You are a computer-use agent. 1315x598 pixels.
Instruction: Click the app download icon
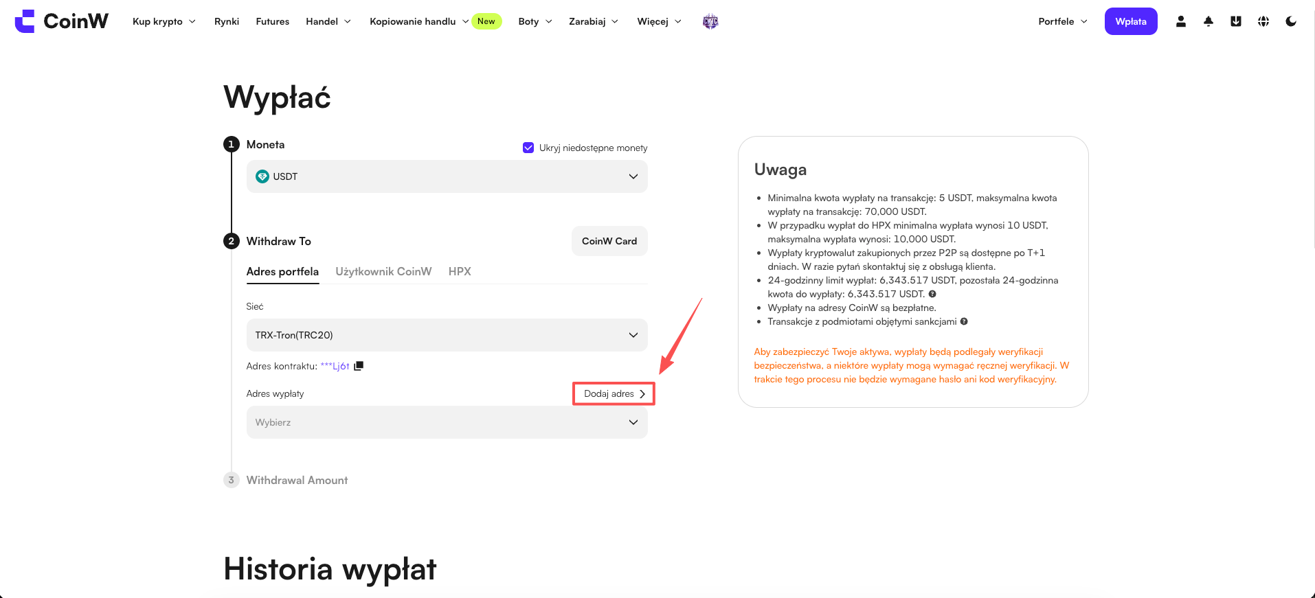point(1235,21)
